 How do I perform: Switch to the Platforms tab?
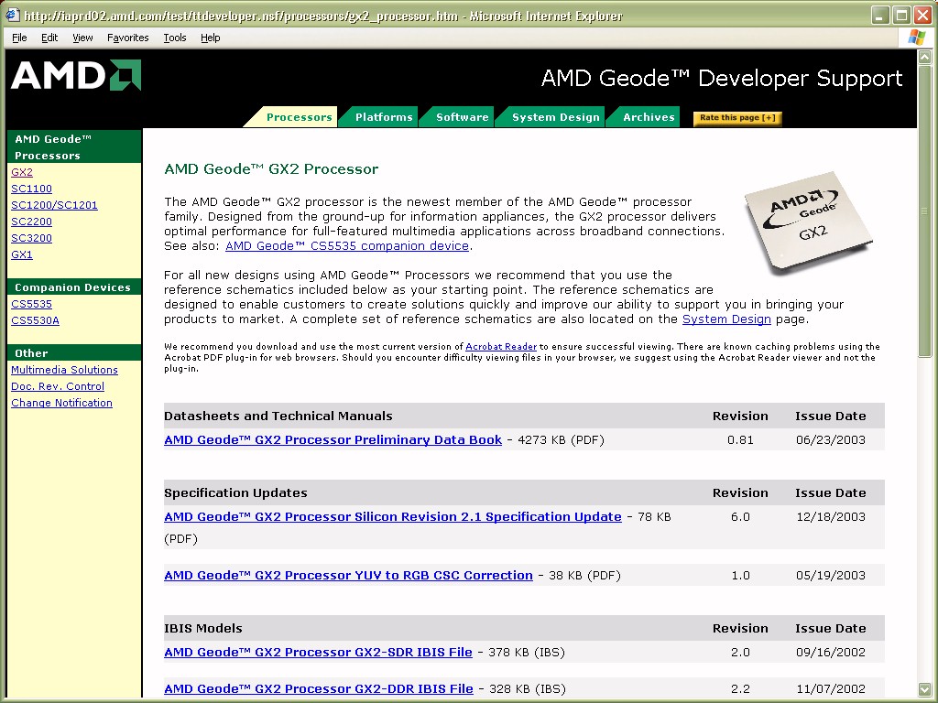click(x=383, y=117)
